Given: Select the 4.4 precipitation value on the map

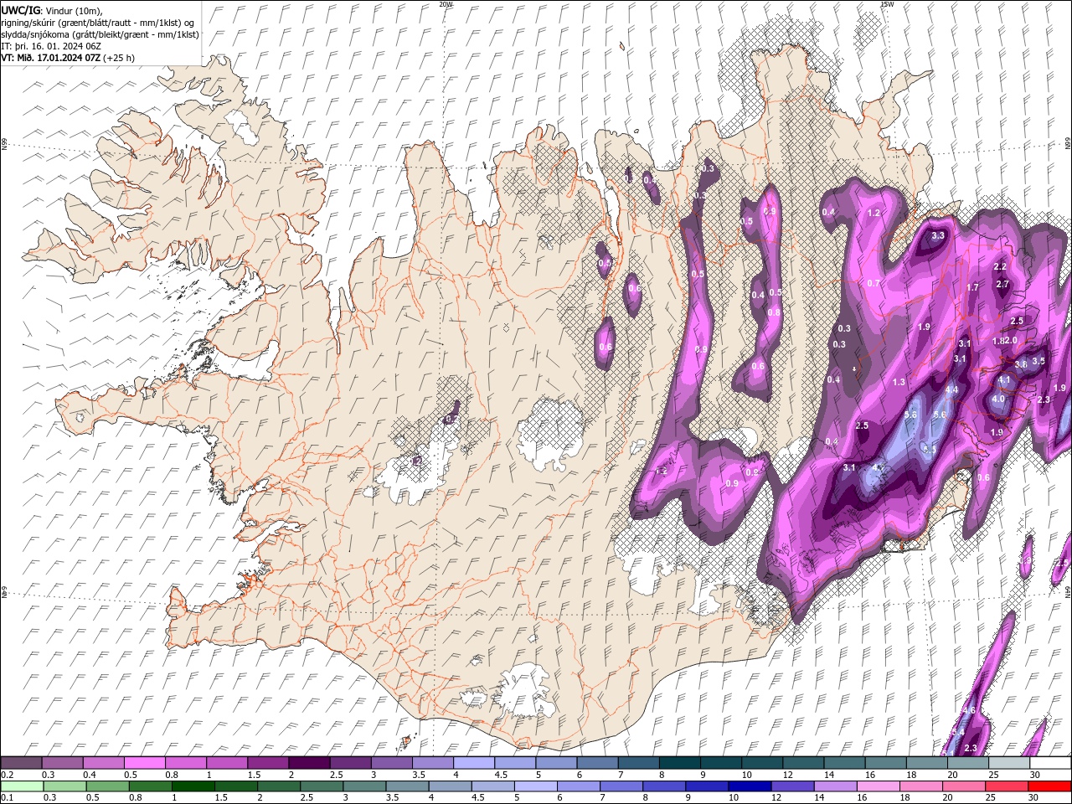Looking at the screenshot, I should [951, 390].
